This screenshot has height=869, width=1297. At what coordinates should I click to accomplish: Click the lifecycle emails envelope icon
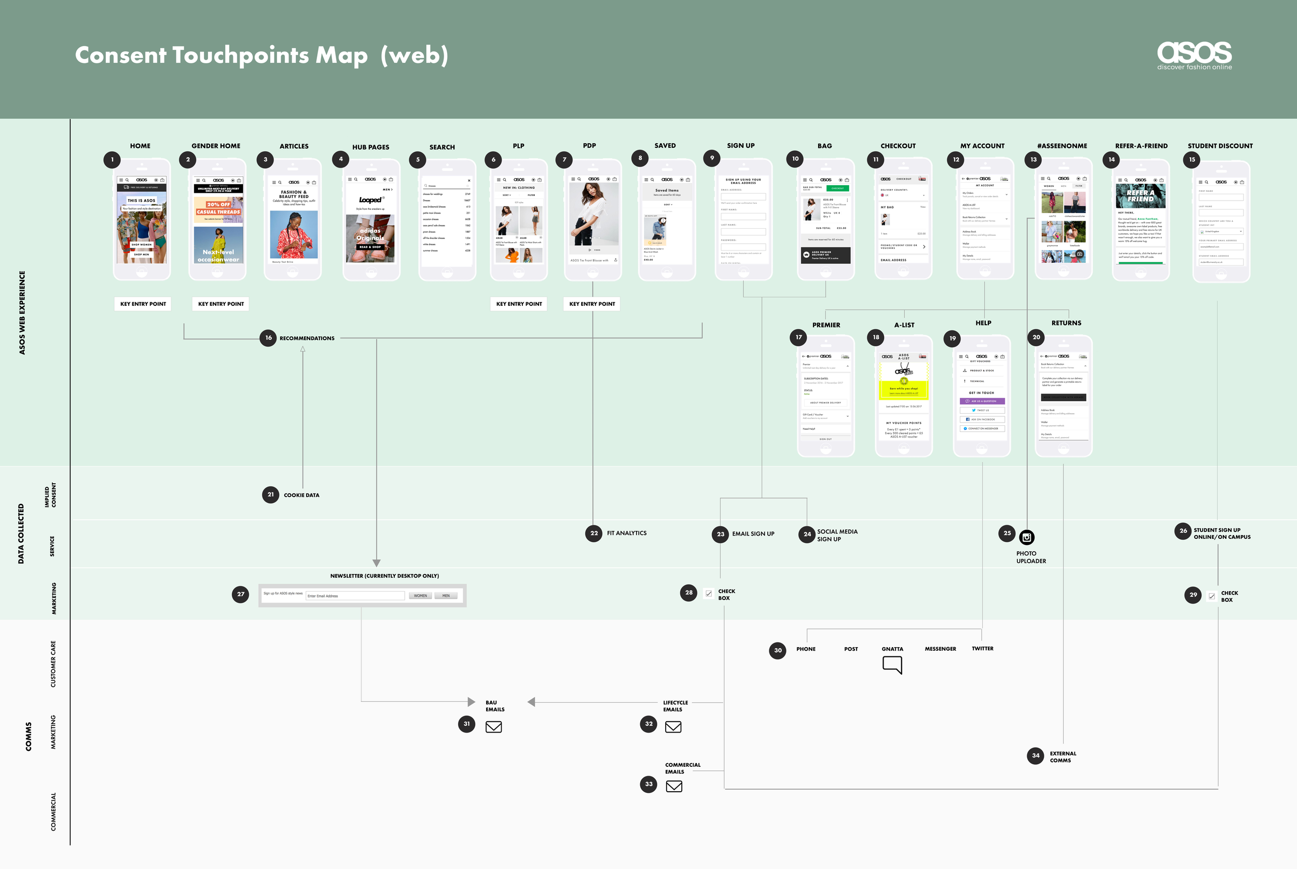(x=673, y=726)
